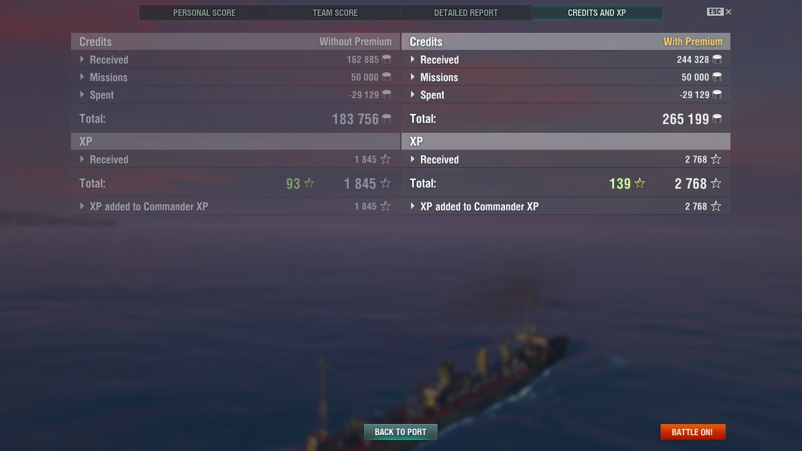Click the coin icon beside -29 129 with premium
This screenshot has width=802, height=451.
717,95
